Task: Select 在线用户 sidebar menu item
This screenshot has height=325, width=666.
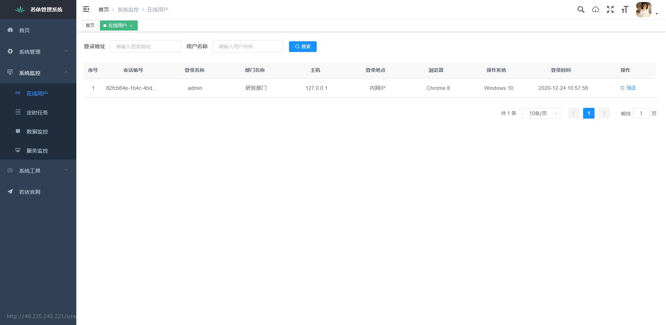Action: click(38, 93)
